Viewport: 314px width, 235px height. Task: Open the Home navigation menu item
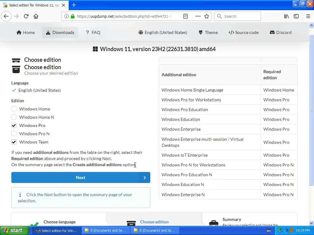coord(26,32)
